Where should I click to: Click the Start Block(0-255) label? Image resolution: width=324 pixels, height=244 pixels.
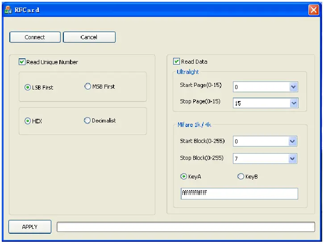(x=202, y=141)
